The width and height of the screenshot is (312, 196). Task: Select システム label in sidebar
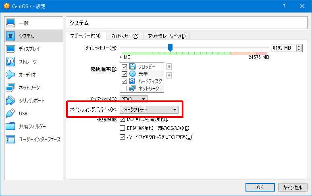[x=27, y=36]
